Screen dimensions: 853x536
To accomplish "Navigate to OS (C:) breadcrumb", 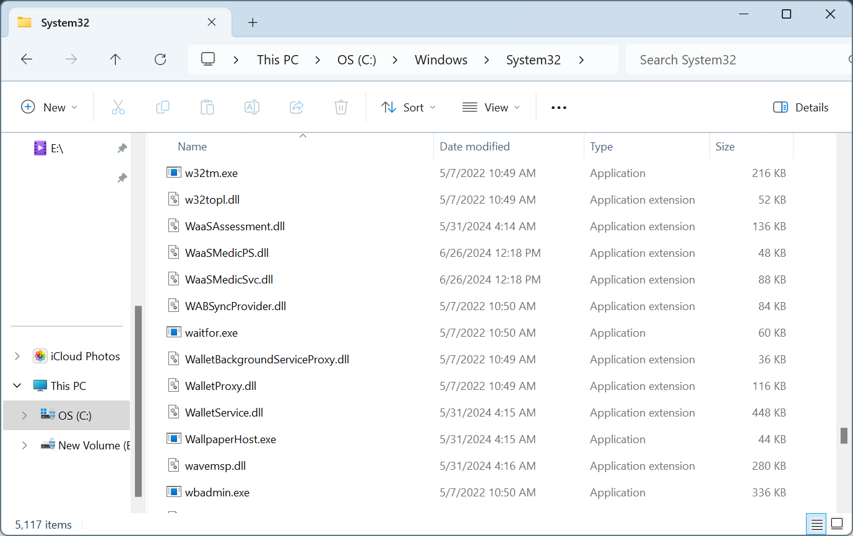I will (x=357, y=59).
